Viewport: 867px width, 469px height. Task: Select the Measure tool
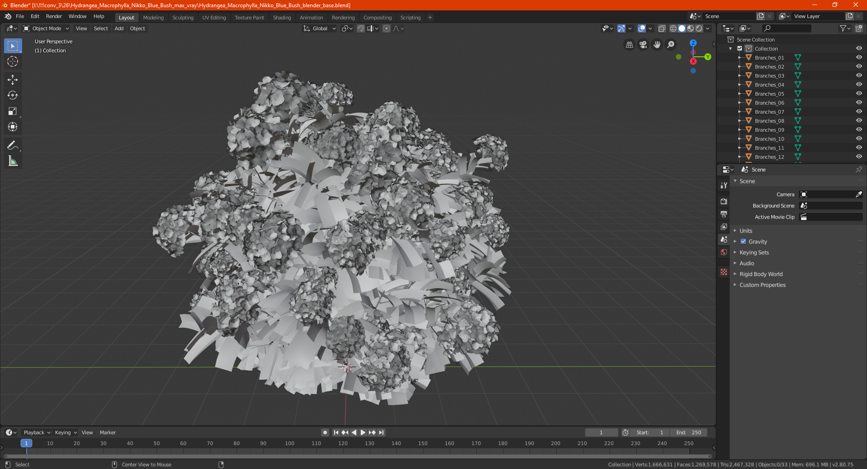13,161
